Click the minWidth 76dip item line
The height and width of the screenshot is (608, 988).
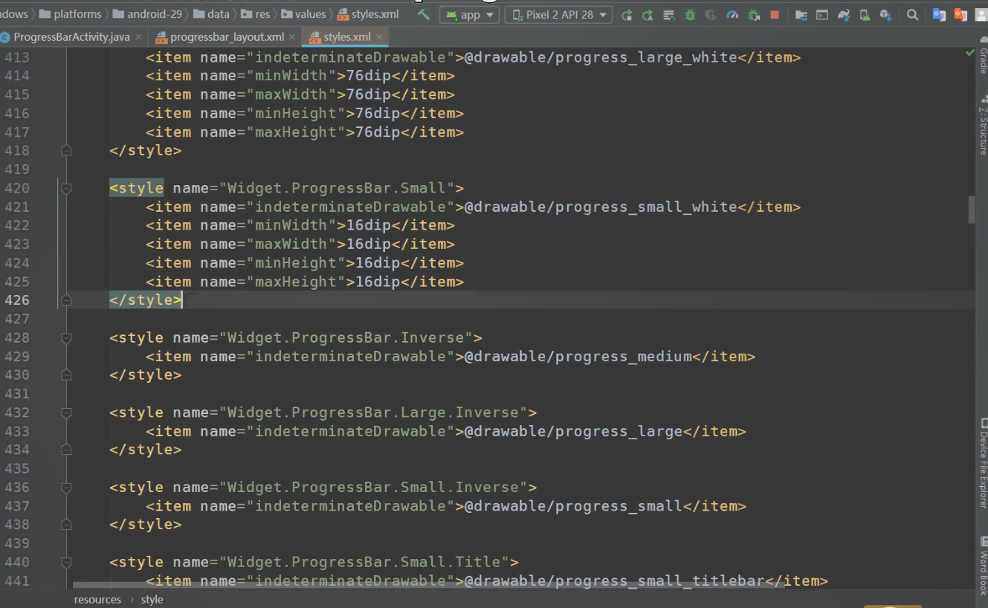tap(300, 76)
